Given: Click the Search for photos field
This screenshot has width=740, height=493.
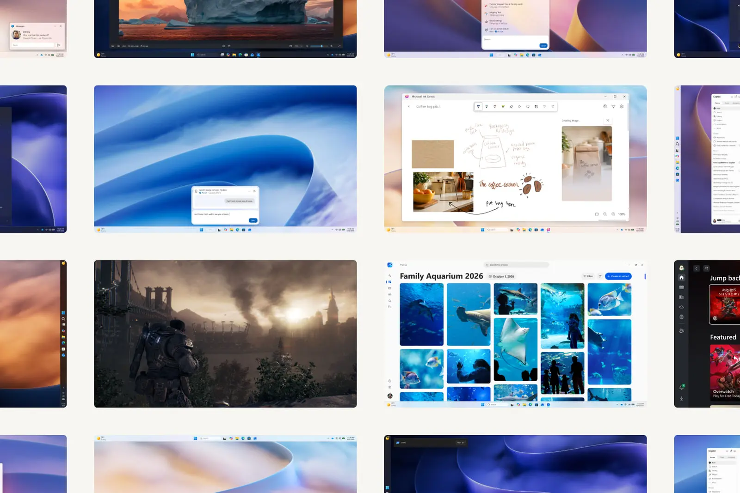Looking at the screenshot, I should click(516, 265).
